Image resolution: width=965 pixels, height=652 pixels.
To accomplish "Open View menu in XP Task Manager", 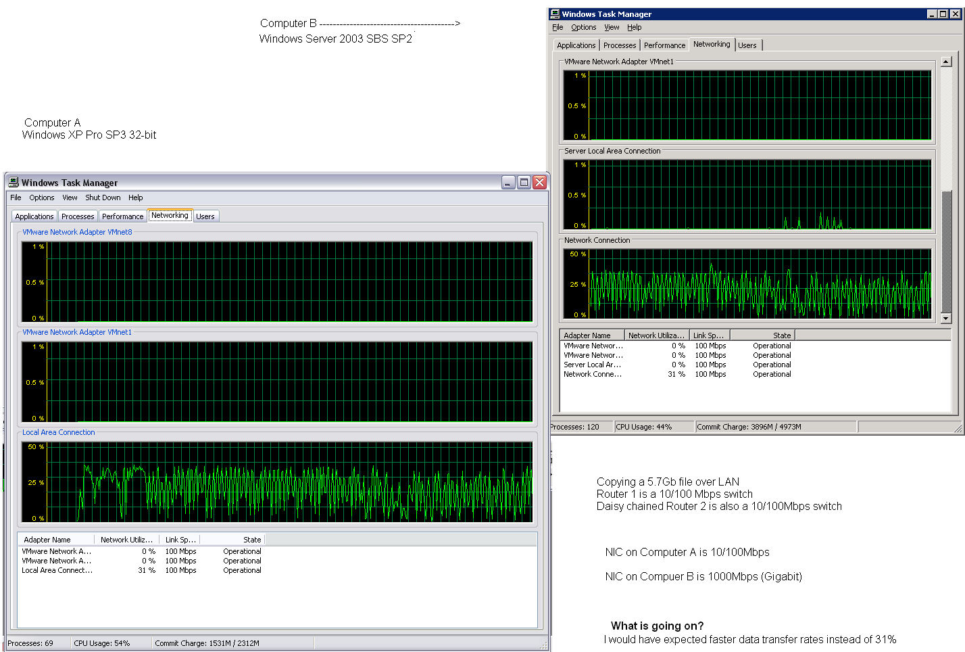I will [70, 197].
